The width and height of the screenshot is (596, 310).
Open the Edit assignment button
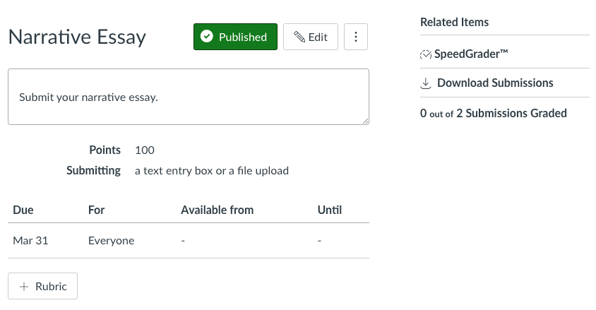click(x=311, y=37)
